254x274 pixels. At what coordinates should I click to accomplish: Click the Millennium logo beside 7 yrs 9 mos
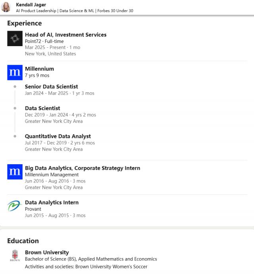click(15, 72)
